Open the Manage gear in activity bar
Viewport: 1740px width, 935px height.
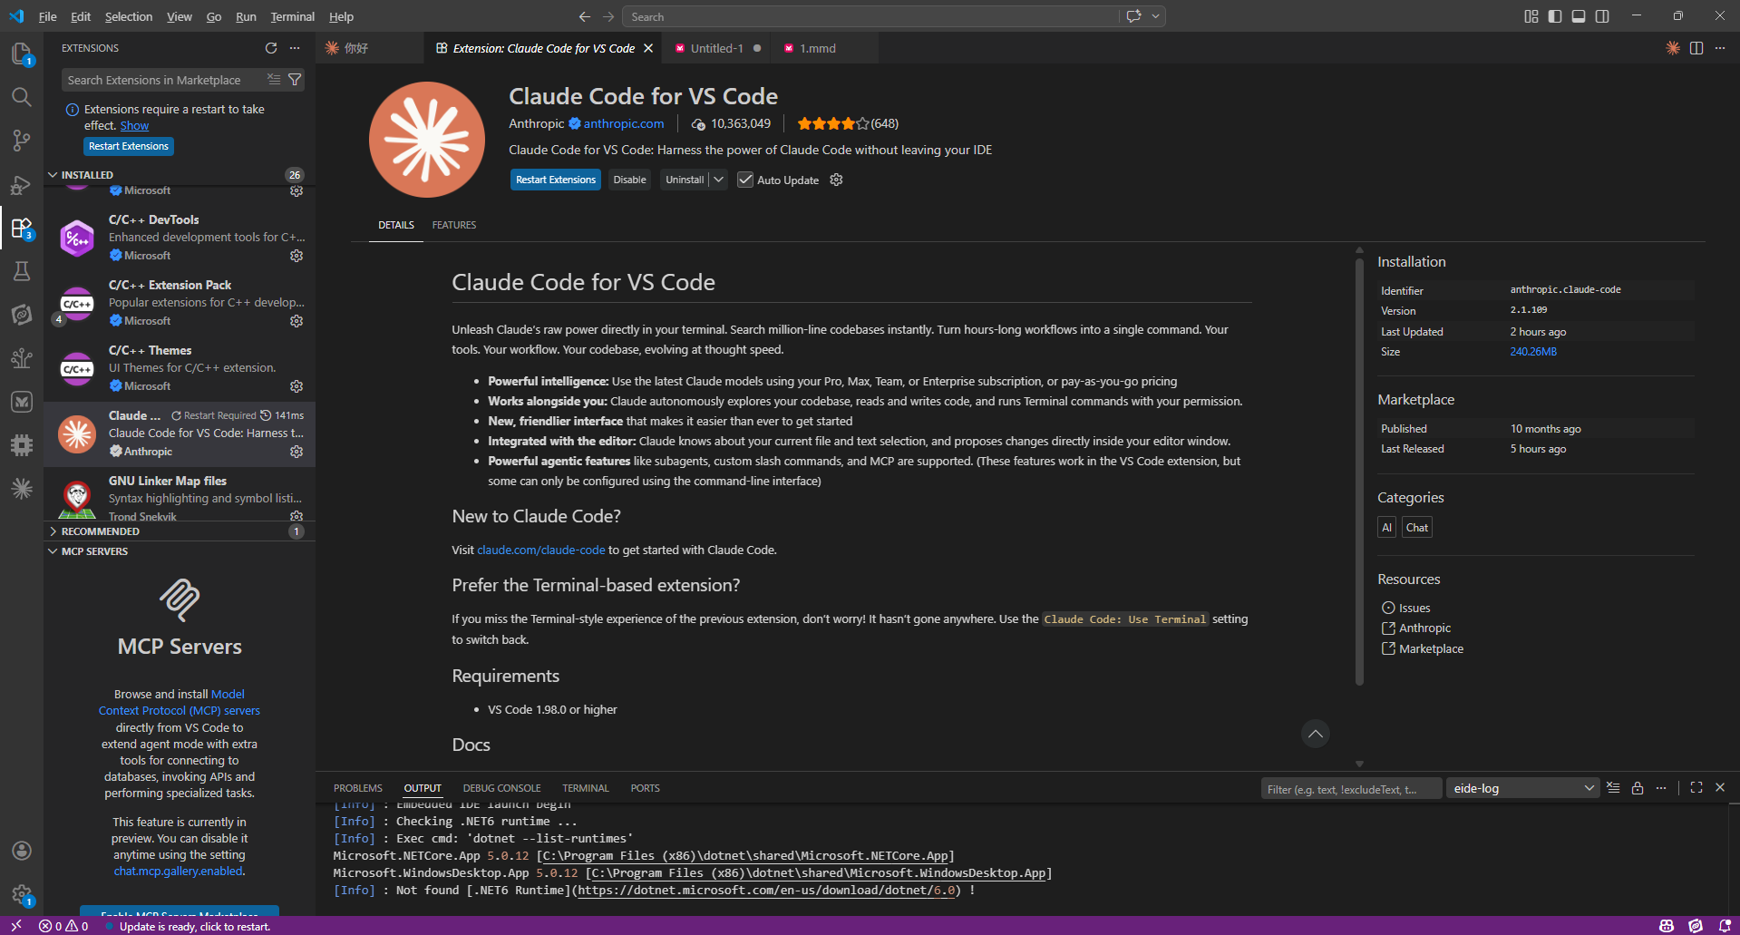click(x=22, y=894)
